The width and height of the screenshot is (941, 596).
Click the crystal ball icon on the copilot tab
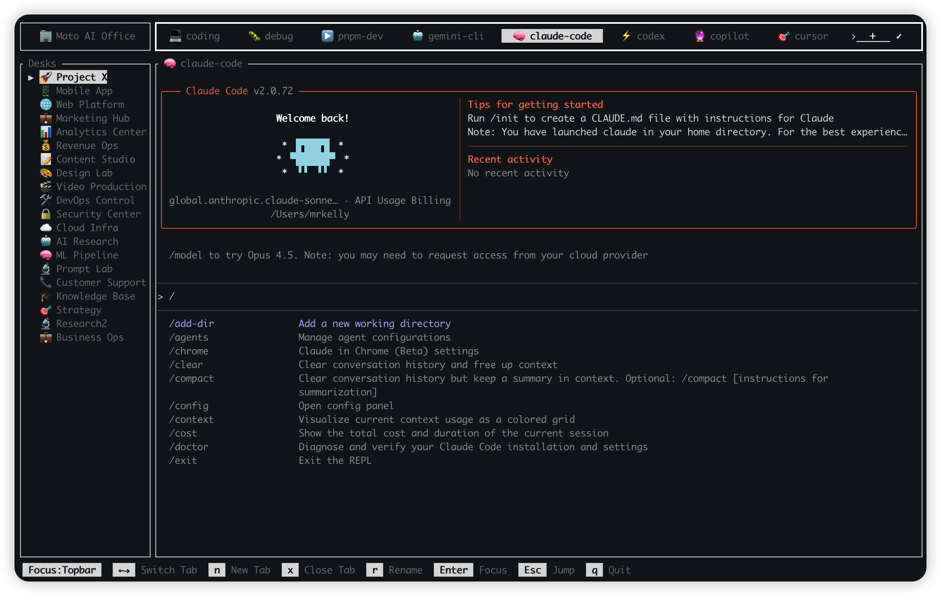(x=699, y=36)
